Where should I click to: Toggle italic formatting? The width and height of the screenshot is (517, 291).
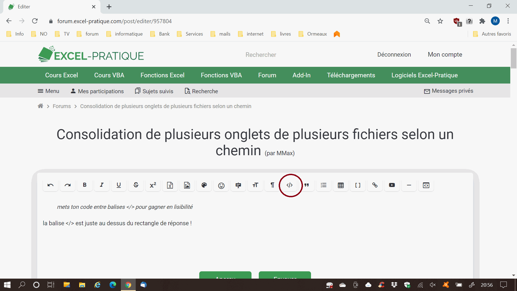coord(102,185)
